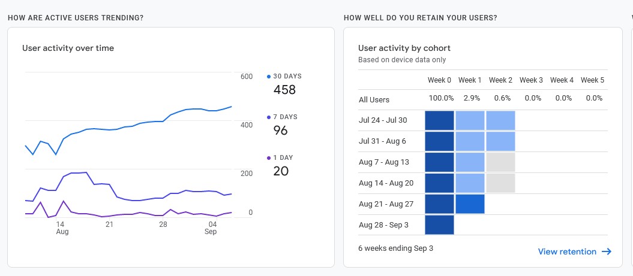Click the Week 5 column header
Screen dimensions: 633x276
point(592,80)
